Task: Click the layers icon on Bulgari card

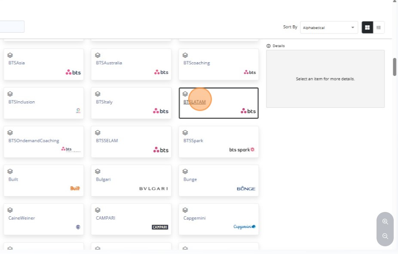Action: (x=98, y=171)
